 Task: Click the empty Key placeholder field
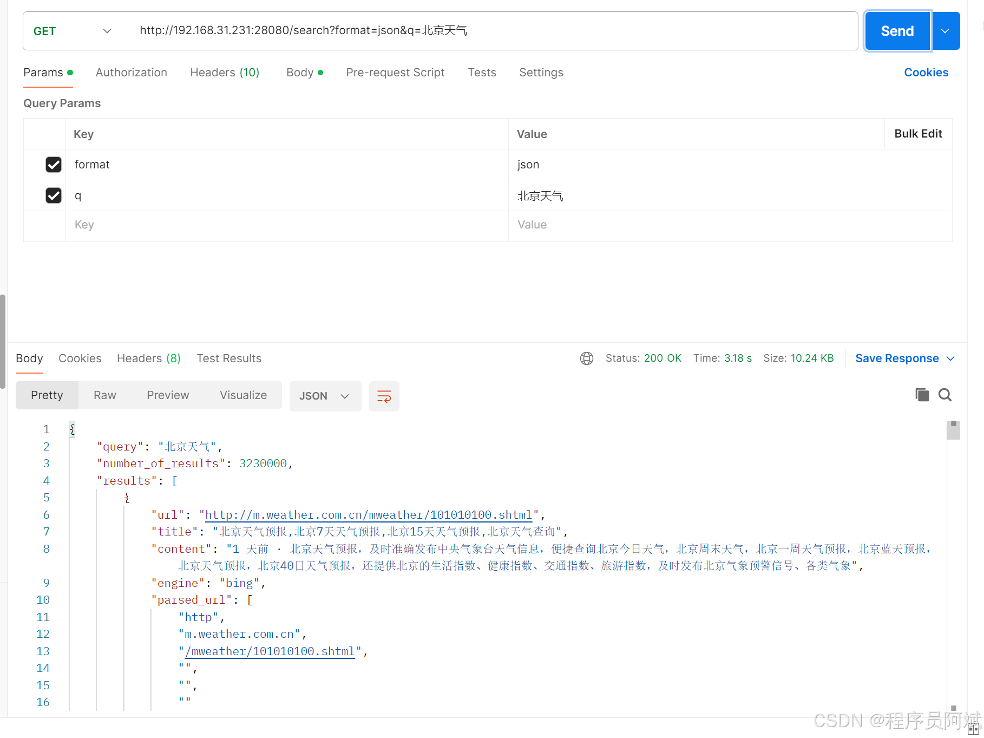(287, 225)
